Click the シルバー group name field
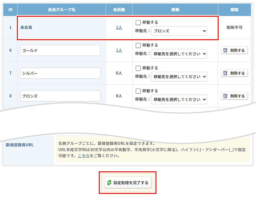256x198 pixels. 60,73
